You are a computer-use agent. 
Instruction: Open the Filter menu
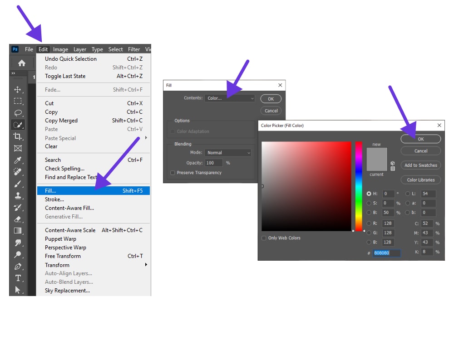pyautogui.click(x=134, y=49)
